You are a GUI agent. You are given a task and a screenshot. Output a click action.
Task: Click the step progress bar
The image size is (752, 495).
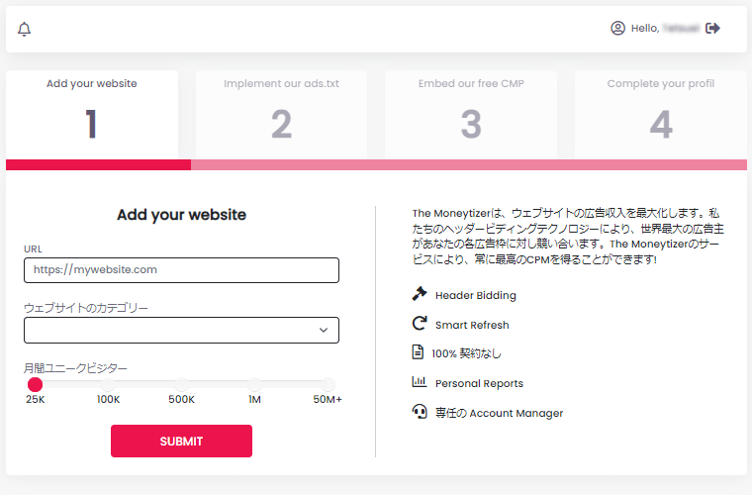(x=376, y=164)
